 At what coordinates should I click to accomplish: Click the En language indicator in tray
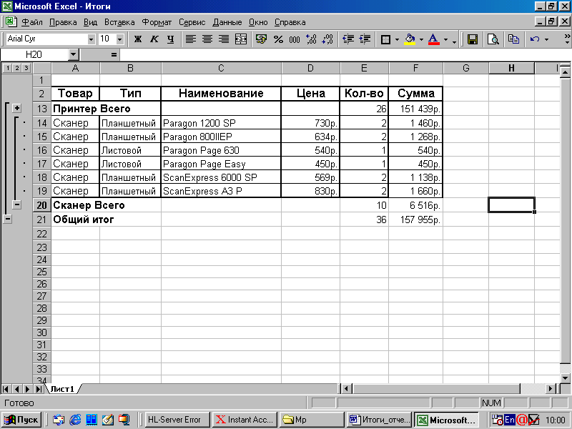tap(509, 420)
